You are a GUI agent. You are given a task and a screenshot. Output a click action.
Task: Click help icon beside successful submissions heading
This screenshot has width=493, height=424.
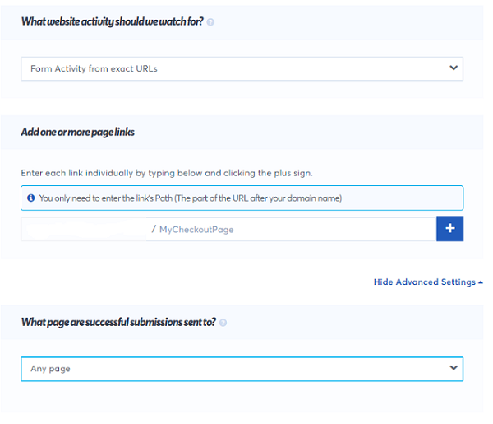tap(223, 323)
